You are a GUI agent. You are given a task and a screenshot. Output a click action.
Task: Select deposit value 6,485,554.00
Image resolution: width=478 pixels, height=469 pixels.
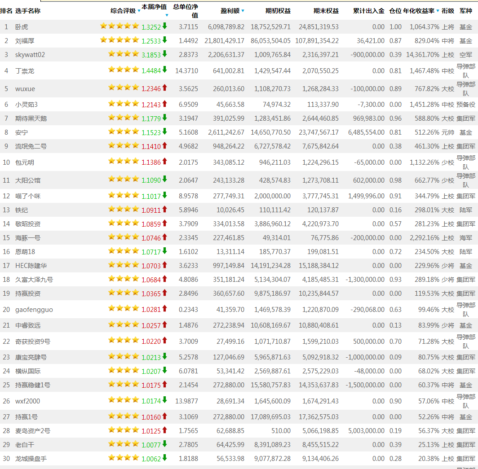click(x=366, y=132)
